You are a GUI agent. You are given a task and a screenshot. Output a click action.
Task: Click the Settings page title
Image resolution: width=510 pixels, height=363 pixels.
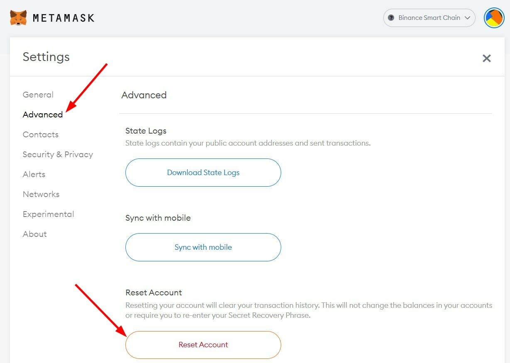pos(46,57)
